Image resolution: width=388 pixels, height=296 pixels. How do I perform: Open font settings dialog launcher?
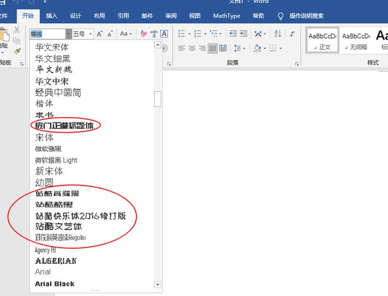tap(169, 64)
